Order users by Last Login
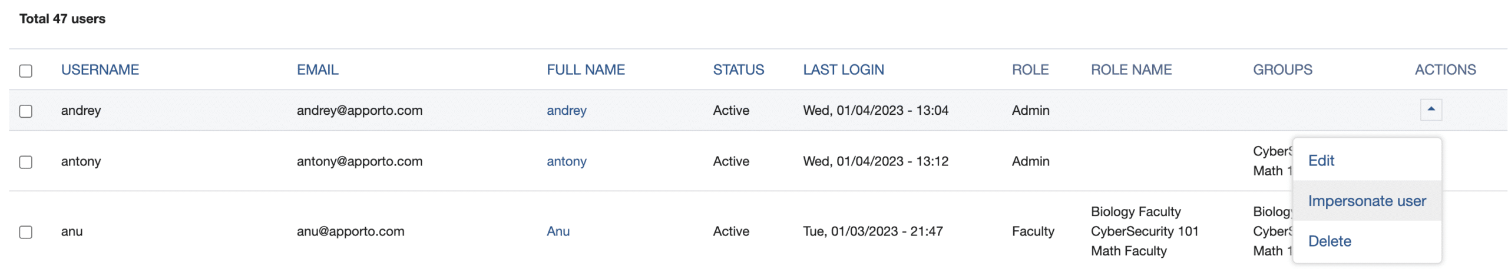This screenshot has width=1508, height=269. click(x=843, y=70)
